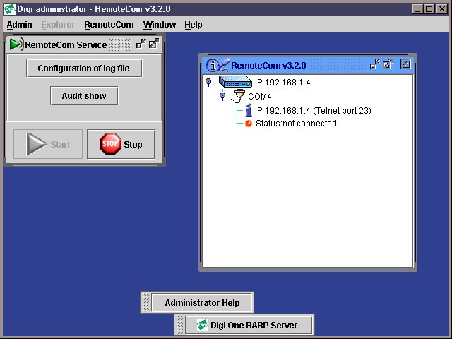Maximize the RemoteCom v3.2.0 internal window
This screenshot has width=452, height=339.
point(388,64)
